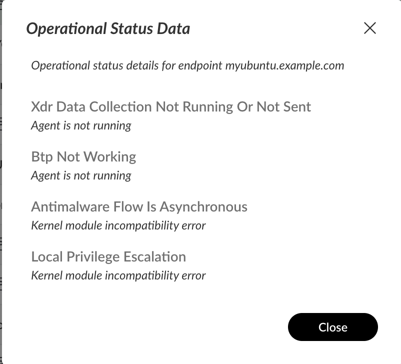Click the Operational Status Data title
Viewport: 401px width, 364px height.
[x=108, y=28]
